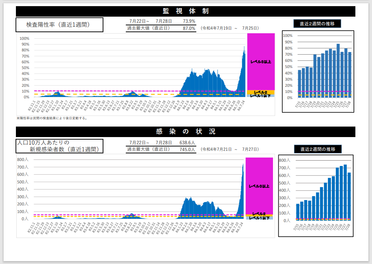
Task: Select the 87.0% past maximum value
Action: click(x=189, y=28)
